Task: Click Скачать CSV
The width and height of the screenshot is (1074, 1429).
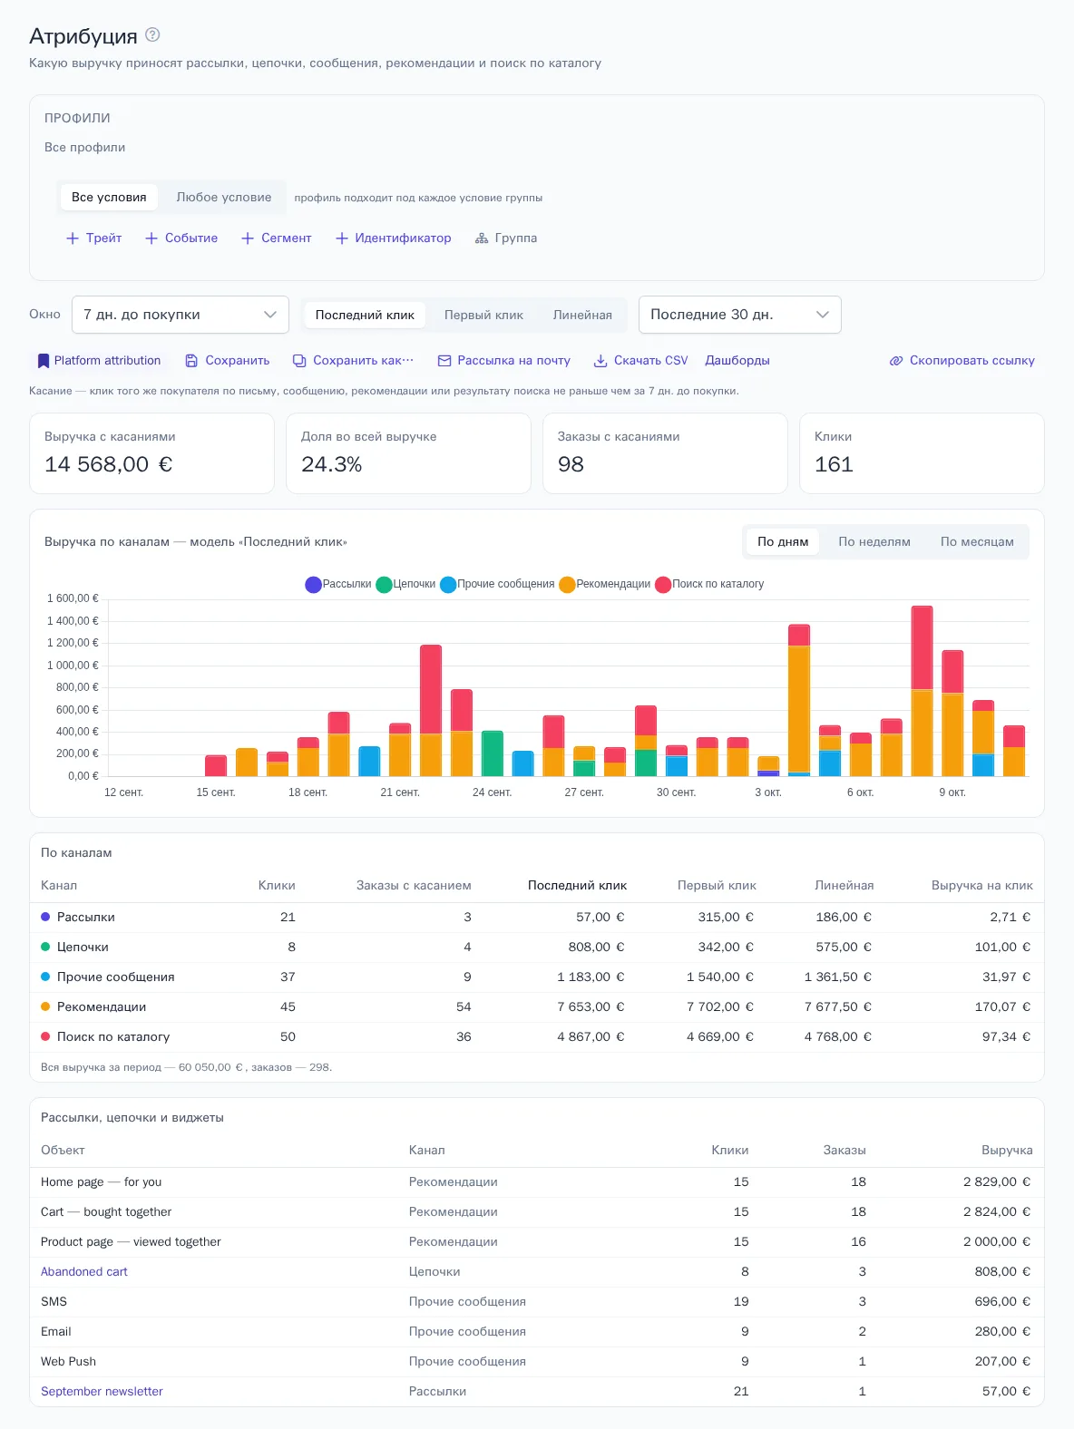Action: pyautogui.click(x=641, y=361)
